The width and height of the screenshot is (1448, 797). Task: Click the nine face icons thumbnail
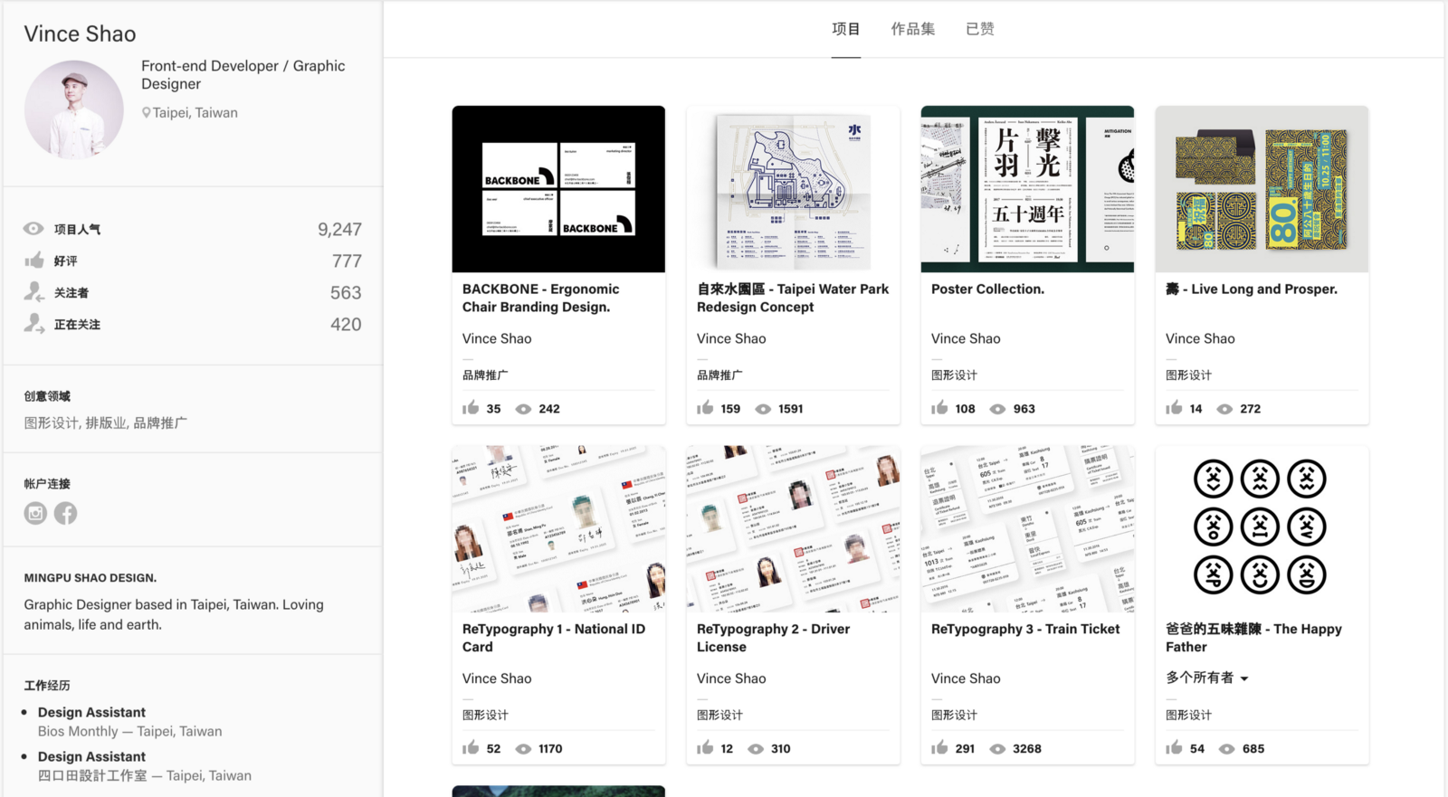tap(1262, 529)
